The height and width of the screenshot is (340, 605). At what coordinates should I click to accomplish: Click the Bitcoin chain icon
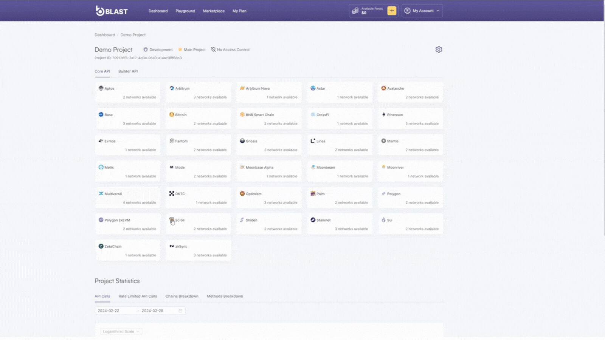172,114
